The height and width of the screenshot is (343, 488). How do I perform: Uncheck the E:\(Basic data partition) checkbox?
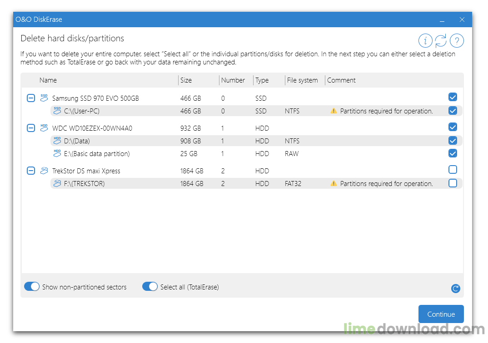[453, 153]
